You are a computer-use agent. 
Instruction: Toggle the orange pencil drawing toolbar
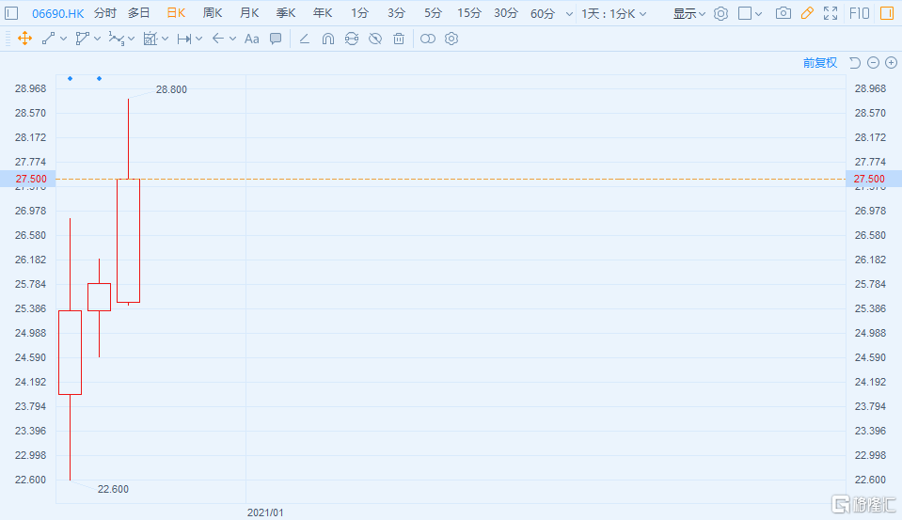[807, 13]
